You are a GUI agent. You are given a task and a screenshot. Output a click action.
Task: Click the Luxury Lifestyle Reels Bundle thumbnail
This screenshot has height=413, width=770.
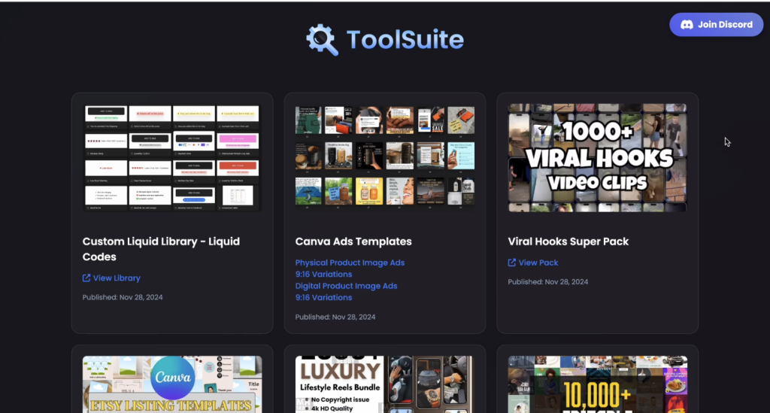coord(384,384)
